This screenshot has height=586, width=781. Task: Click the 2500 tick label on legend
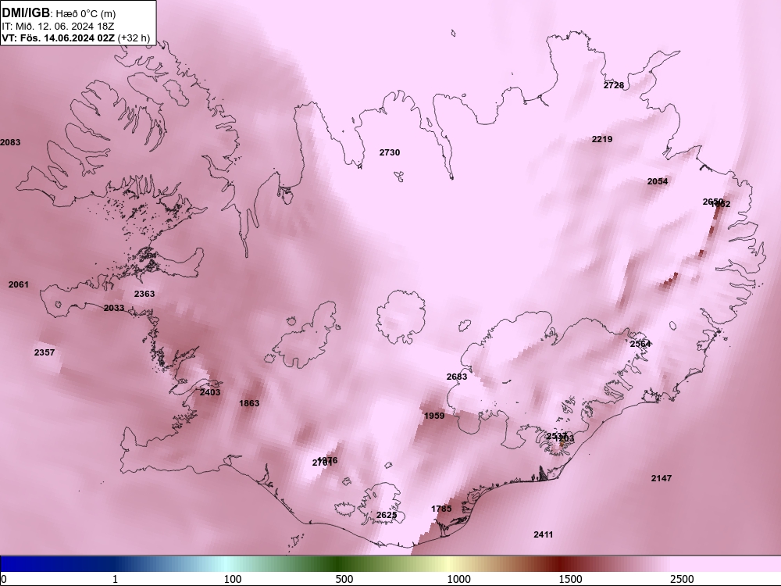(x=682, y=579)
